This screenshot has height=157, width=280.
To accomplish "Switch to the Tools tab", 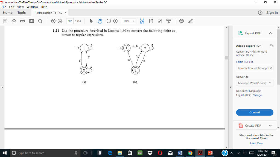I will (x=21, y=12).
